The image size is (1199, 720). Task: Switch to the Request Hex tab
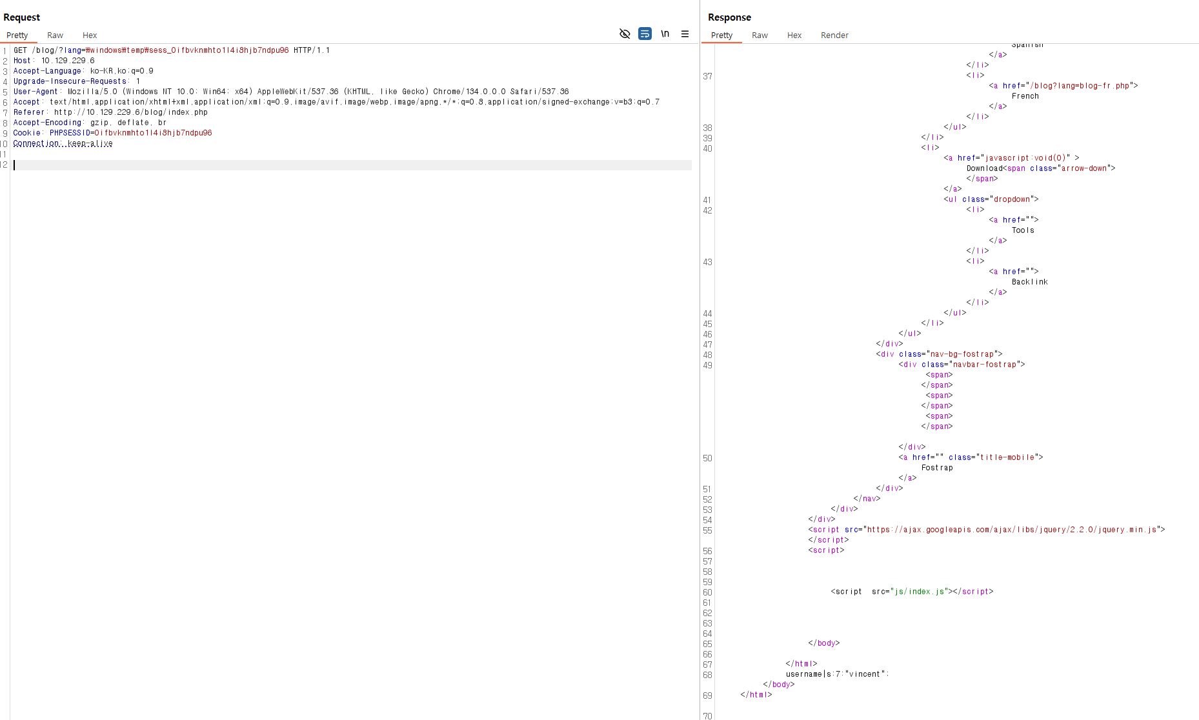(x=90, y=35)
